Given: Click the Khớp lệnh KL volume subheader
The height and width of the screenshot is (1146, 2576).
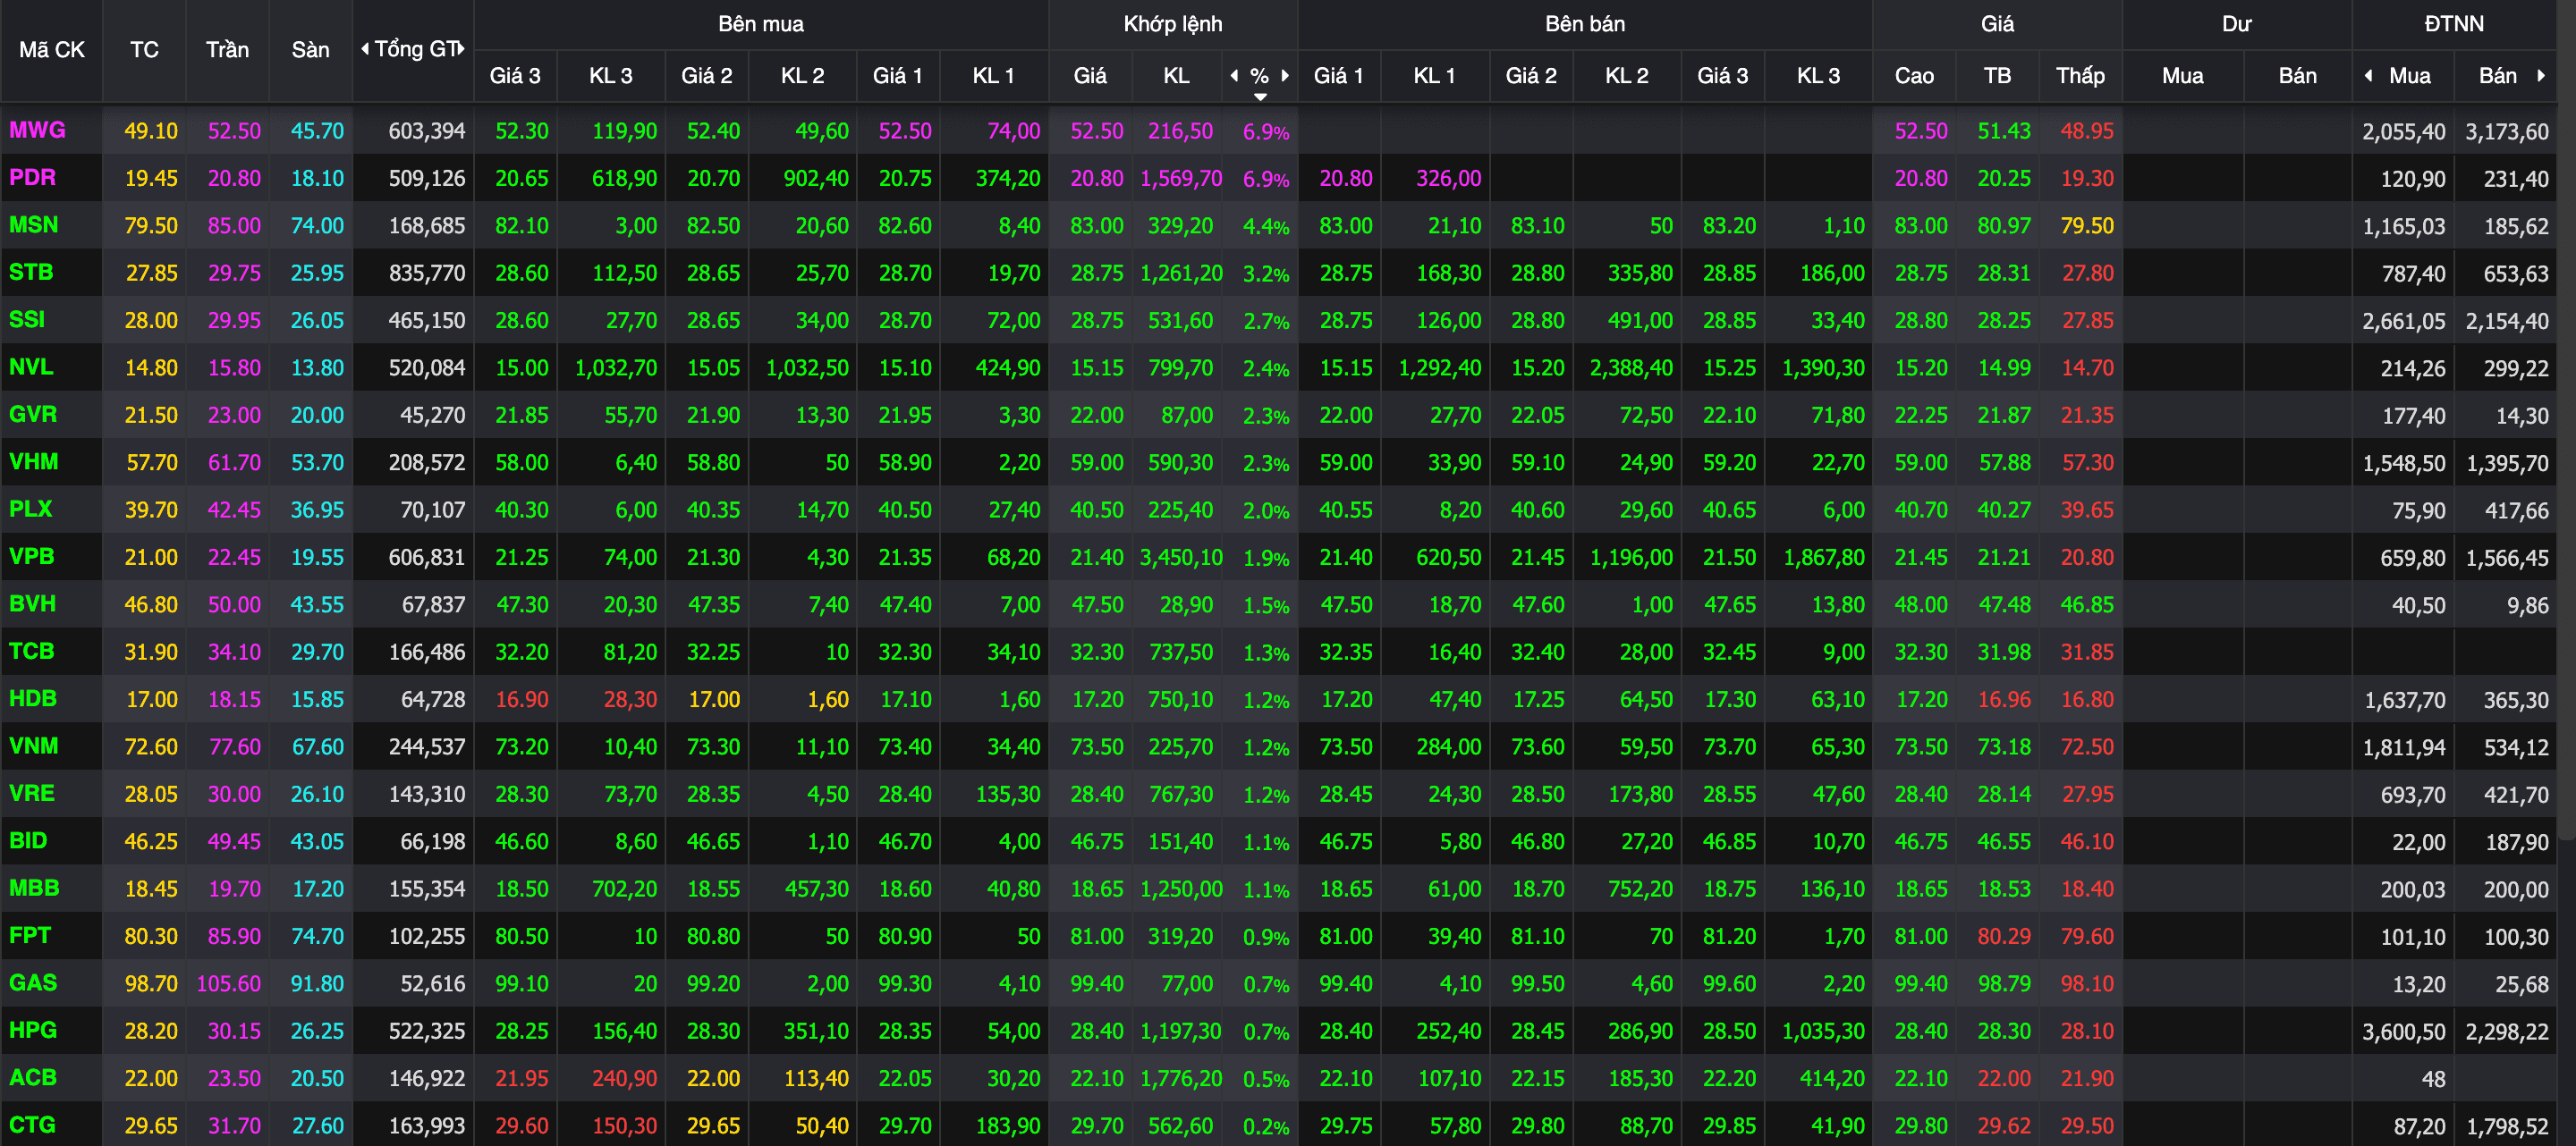Looking at the screenshot, I should tap(1176, 76).
